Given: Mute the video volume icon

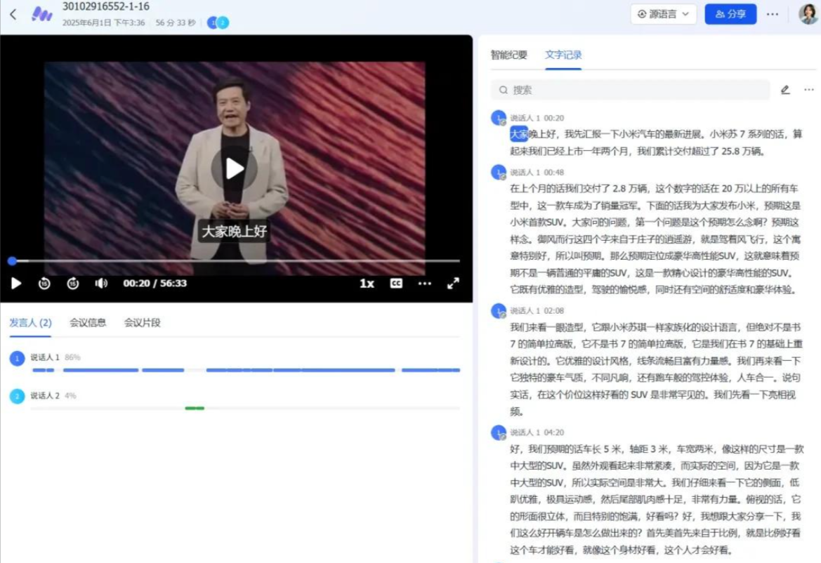Looking at the screenshot, I should pos(101,283).
